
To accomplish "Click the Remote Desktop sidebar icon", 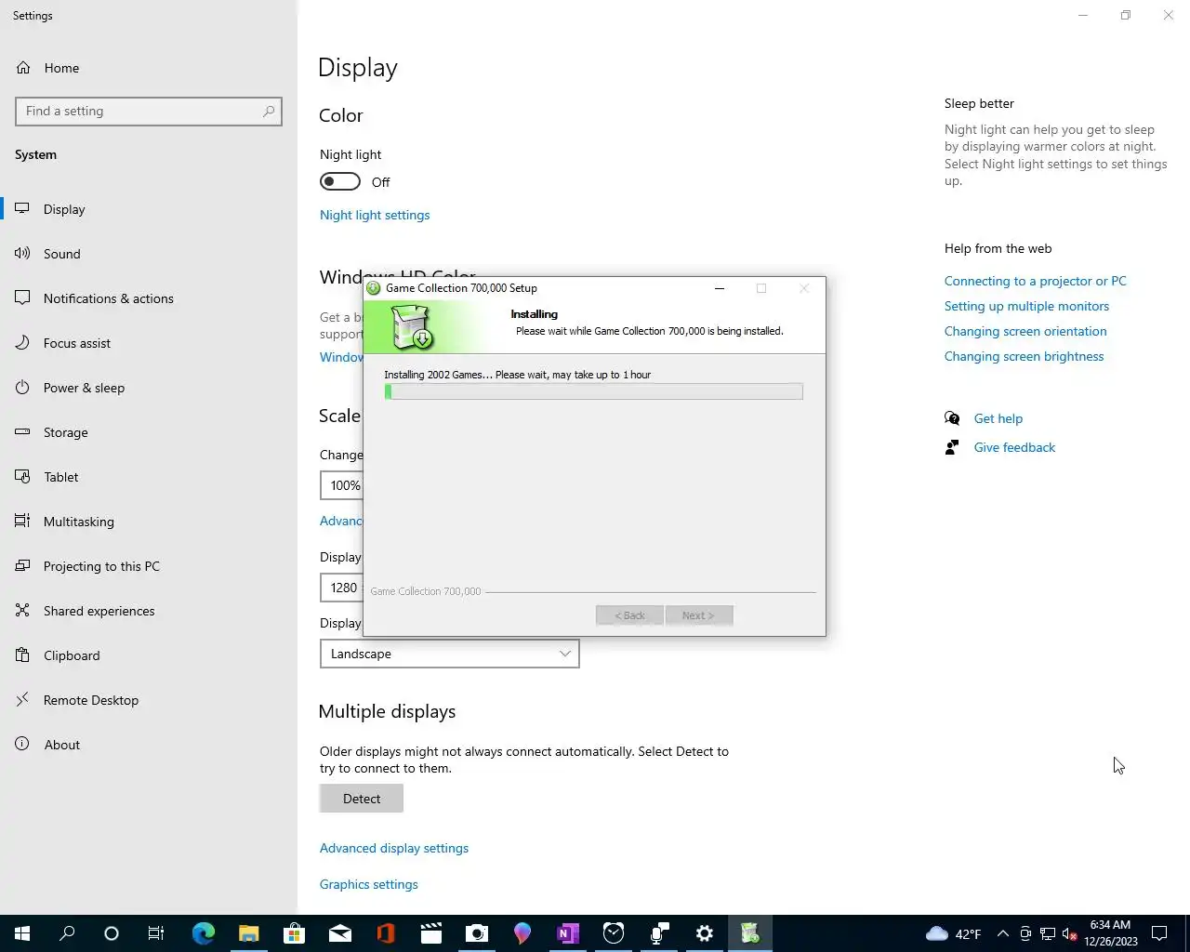I will coord(22,700).
